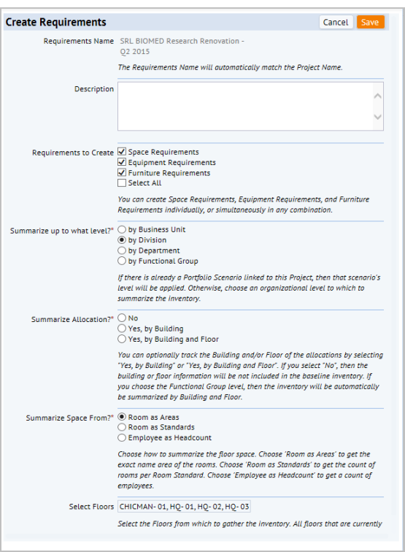The image size is (405, 552).
Task: Uncheck Equipment Requirements checkbox
Action: 122,162
